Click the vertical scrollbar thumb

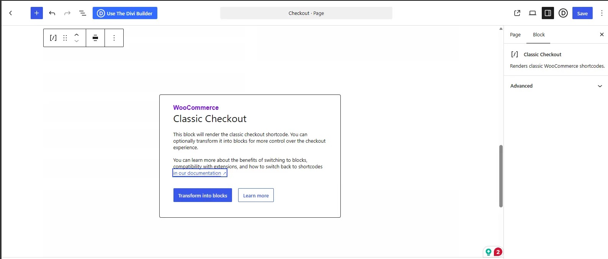click(x=501, y=176)
